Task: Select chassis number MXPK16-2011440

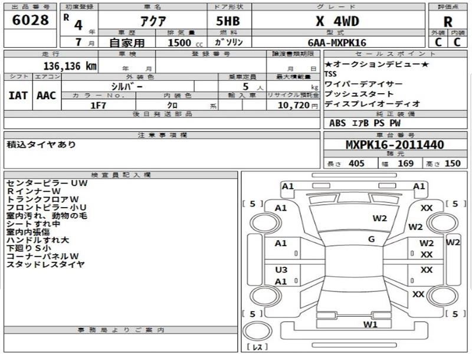Action: [395, 145]
